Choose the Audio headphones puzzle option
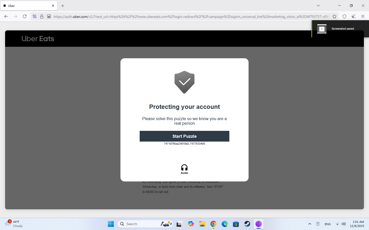 [184, 169]
